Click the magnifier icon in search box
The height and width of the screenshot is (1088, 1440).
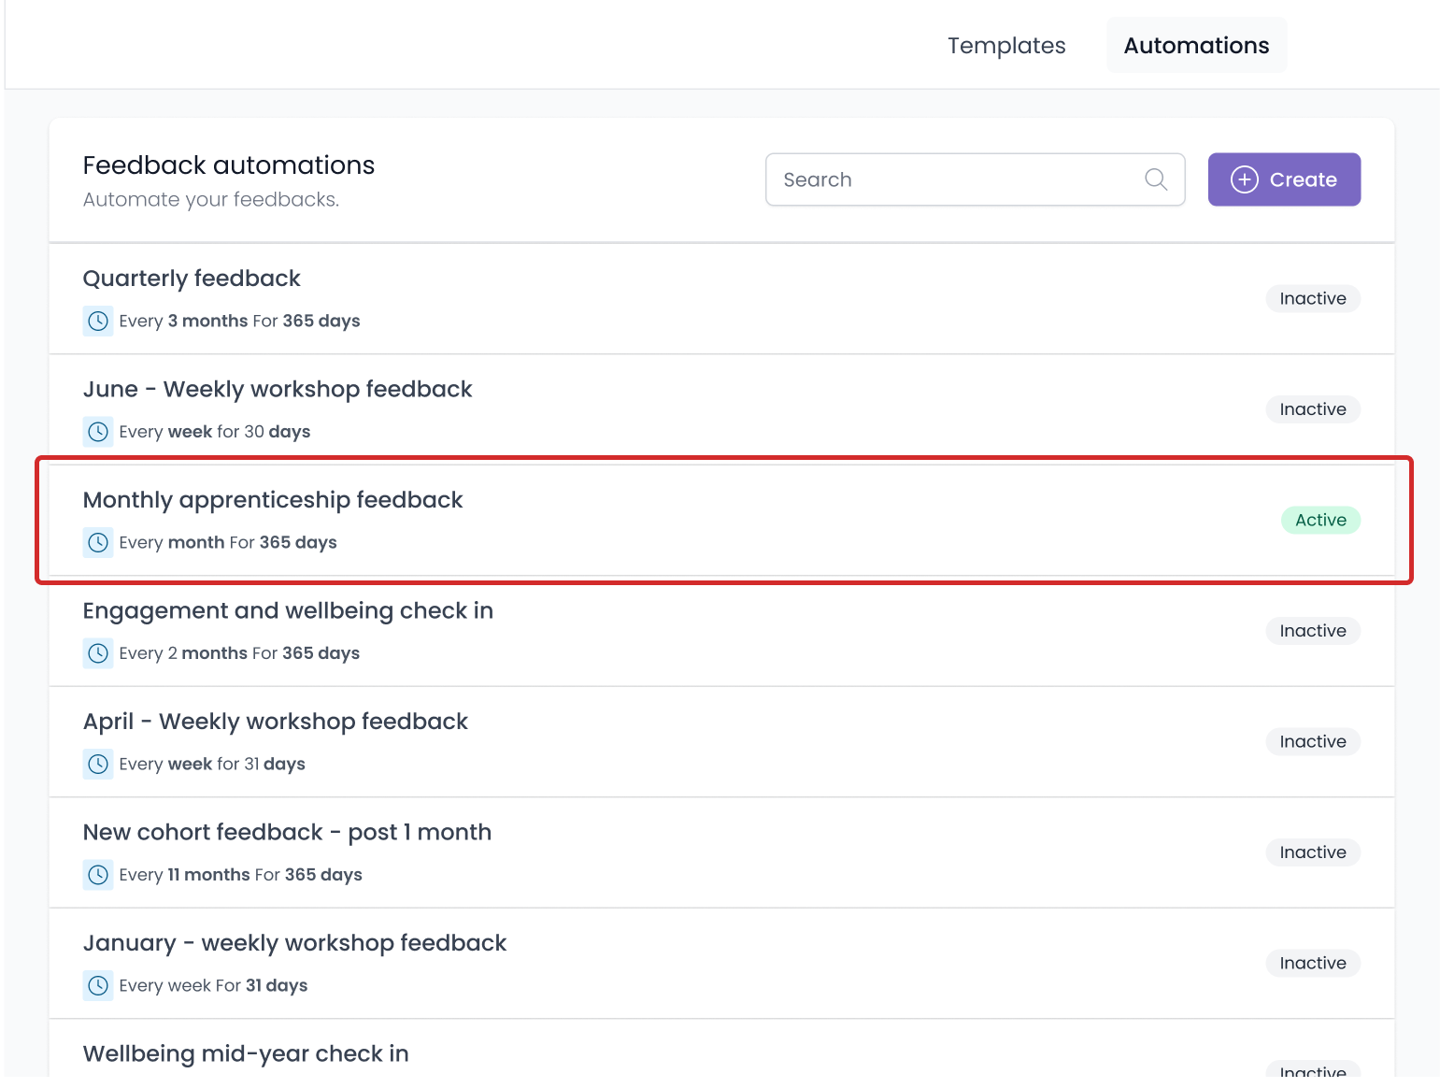[1156, 179]
